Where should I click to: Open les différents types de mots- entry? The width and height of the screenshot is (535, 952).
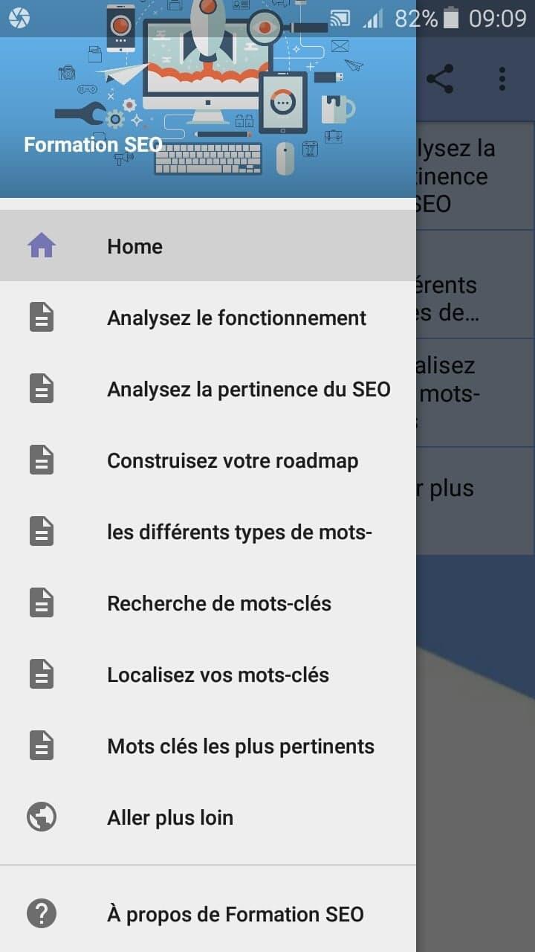pyautogui.click(x=239, y=532)
